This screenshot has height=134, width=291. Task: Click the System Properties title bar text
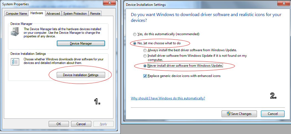pyautogui.click(x=15, y=4)
